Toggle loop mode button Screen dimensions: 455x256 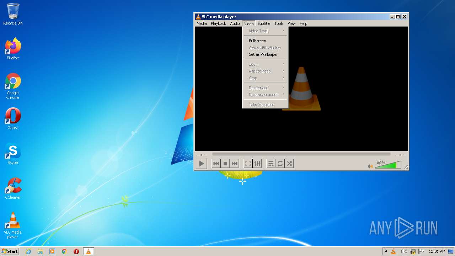280,164
